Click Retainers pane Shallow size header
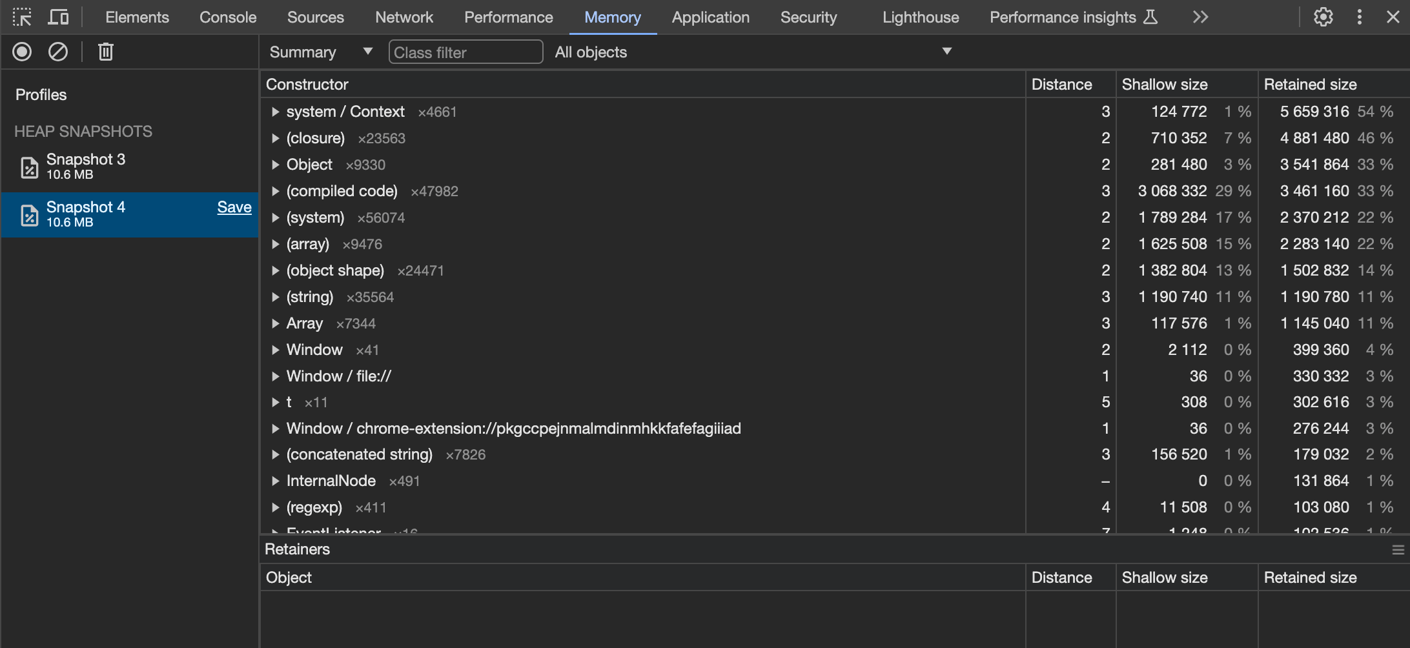The image size is (1410, 648). click(x=1187, y=578)
